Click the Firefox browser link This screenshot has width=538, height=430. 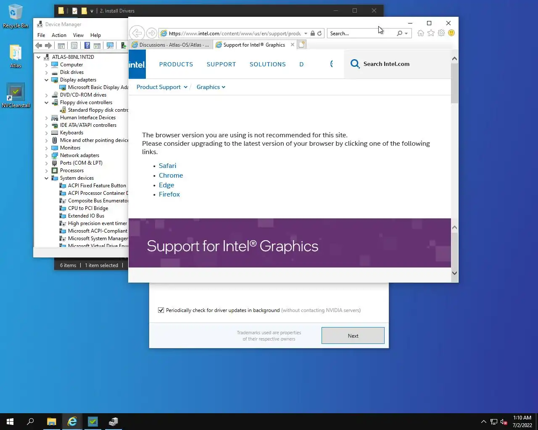click(x=169, y=194)
